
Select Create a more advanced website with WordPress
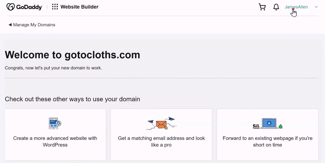coord(55,134)
